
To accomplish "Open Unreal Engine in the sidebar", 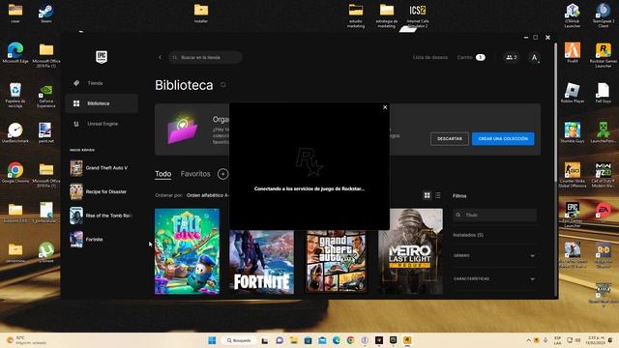I will coord(102,124).
